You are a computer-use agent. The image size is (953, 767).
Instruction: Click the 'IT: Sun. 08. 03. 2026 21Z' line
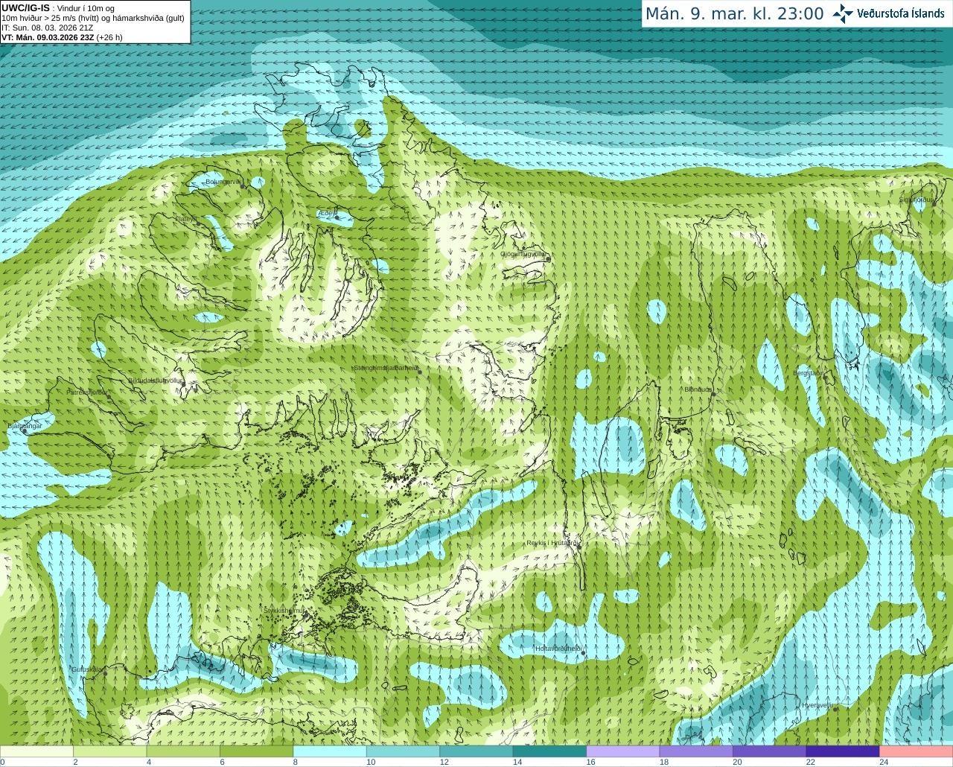(x=48, y=28)
